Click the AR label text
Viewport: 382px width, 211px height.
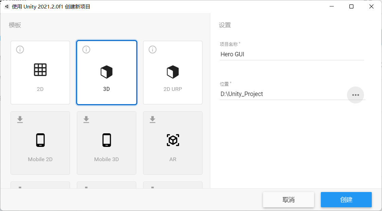(x=173, y=159)
